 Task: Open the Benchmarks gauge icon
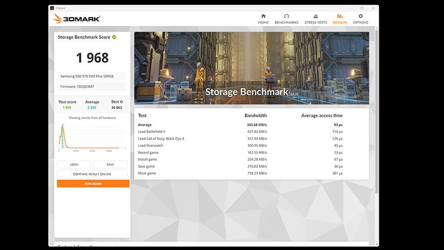[286, 16]
